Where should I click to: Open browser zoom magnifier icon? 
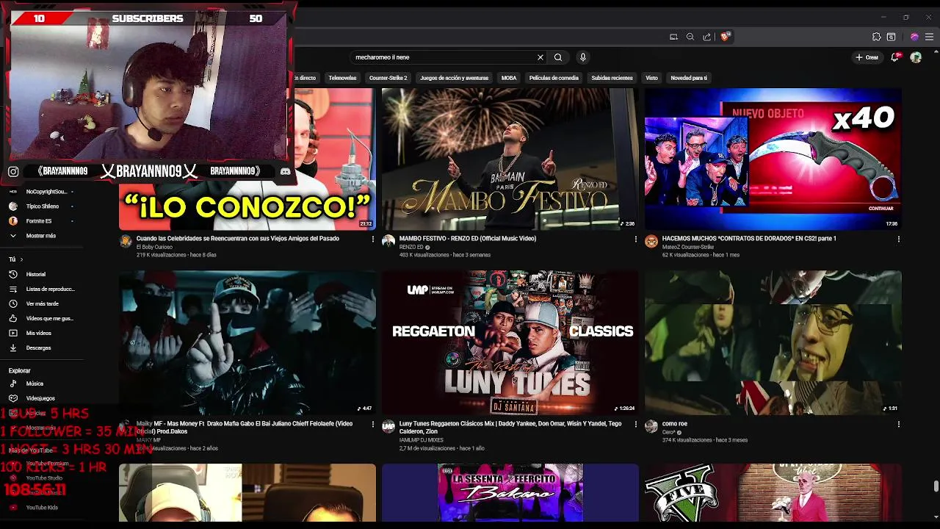pyautogui.click(x=690, y=37)
